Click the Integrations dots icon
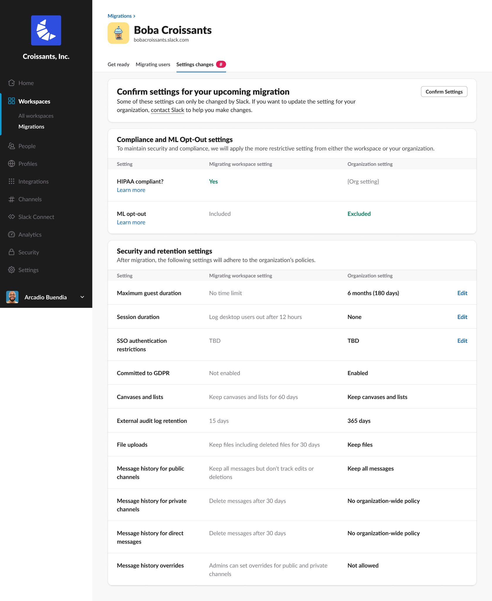Image resolution: width=492 pixels, height=601 pixels. (x=11, y=181)
